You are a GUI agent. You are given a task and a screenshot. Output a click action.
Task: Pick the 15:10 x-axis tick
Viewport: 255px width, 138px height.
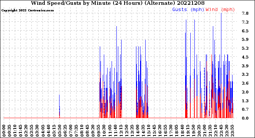(149, 131)
